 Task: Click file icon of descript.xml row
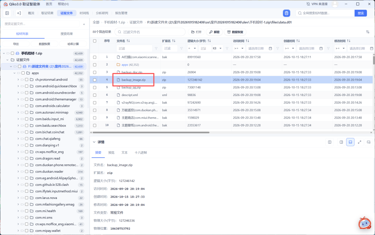pos(118,95)
